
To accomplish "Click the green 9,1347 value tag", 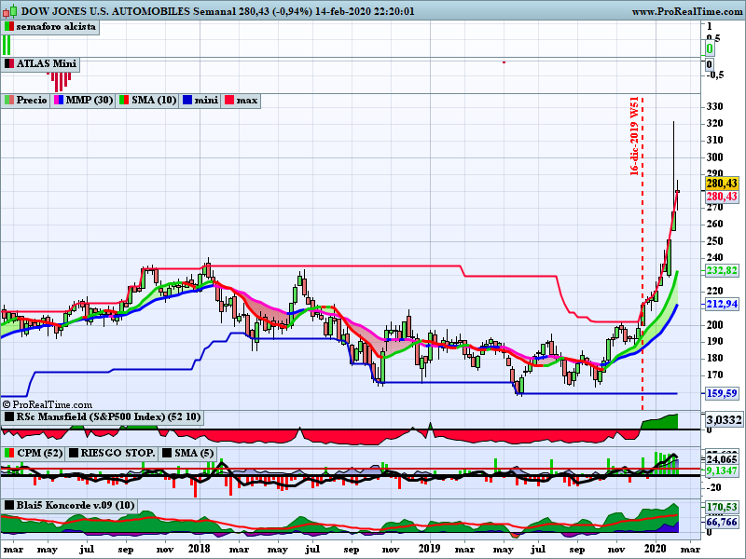I will point(721,470).
